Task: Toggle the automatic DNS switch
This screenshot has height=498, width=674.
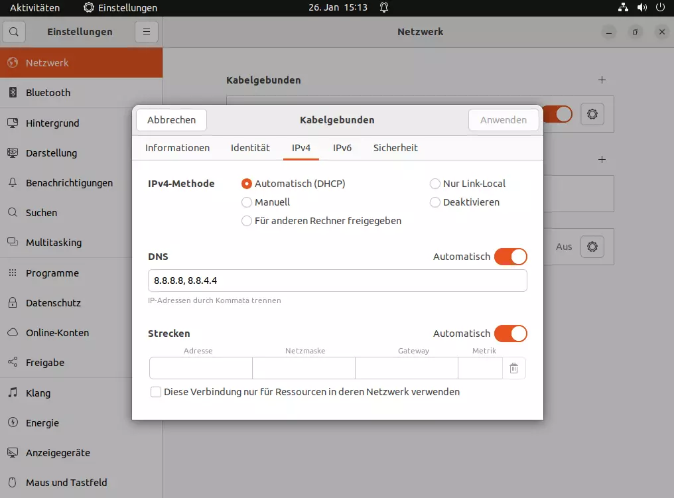Action: (510, 257)
